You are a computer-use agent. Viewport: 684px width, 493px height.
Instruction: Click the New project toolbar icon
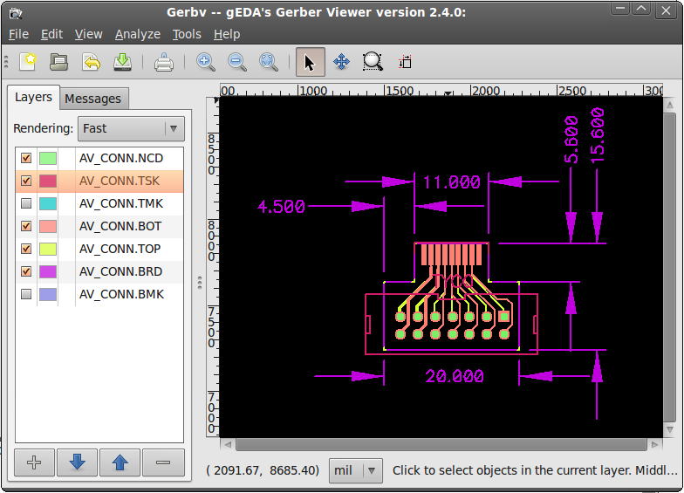pos(29,62)
